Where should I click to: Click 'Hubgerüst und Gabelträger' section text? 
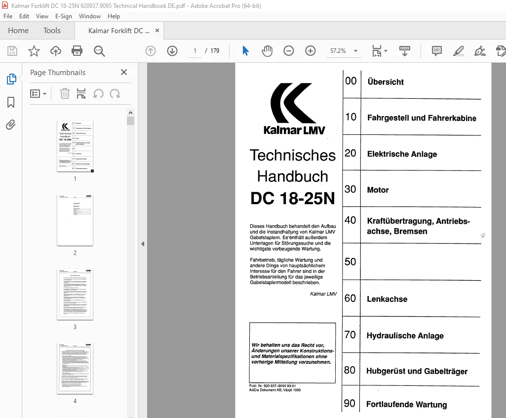(417, 372)
